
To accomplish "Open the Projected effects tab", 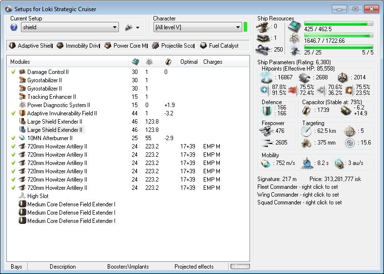I will (x=194, y=266).
